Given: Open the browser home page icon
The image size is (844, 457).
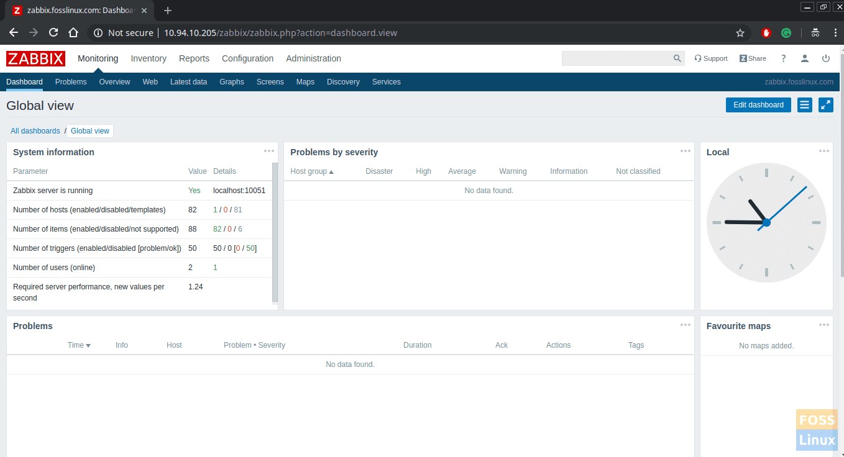Looking at the screenshot, I should 73,33.
